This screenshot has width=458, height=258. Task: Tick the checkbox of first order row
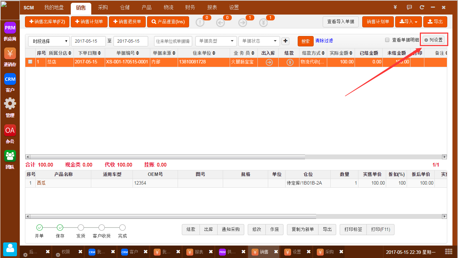tap(31, 62)
